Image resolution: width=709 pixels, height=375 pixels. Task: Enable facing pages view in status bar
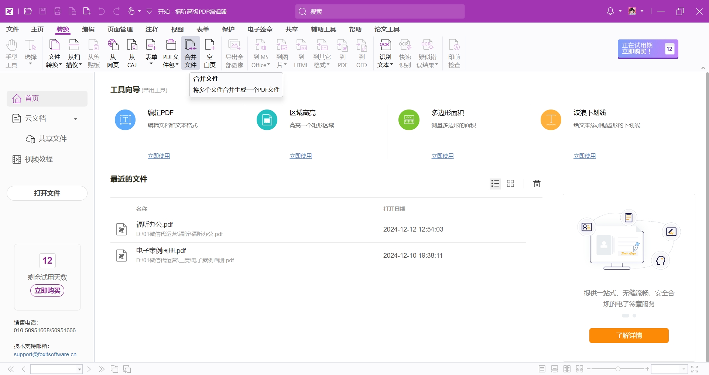tap(567, 369)
